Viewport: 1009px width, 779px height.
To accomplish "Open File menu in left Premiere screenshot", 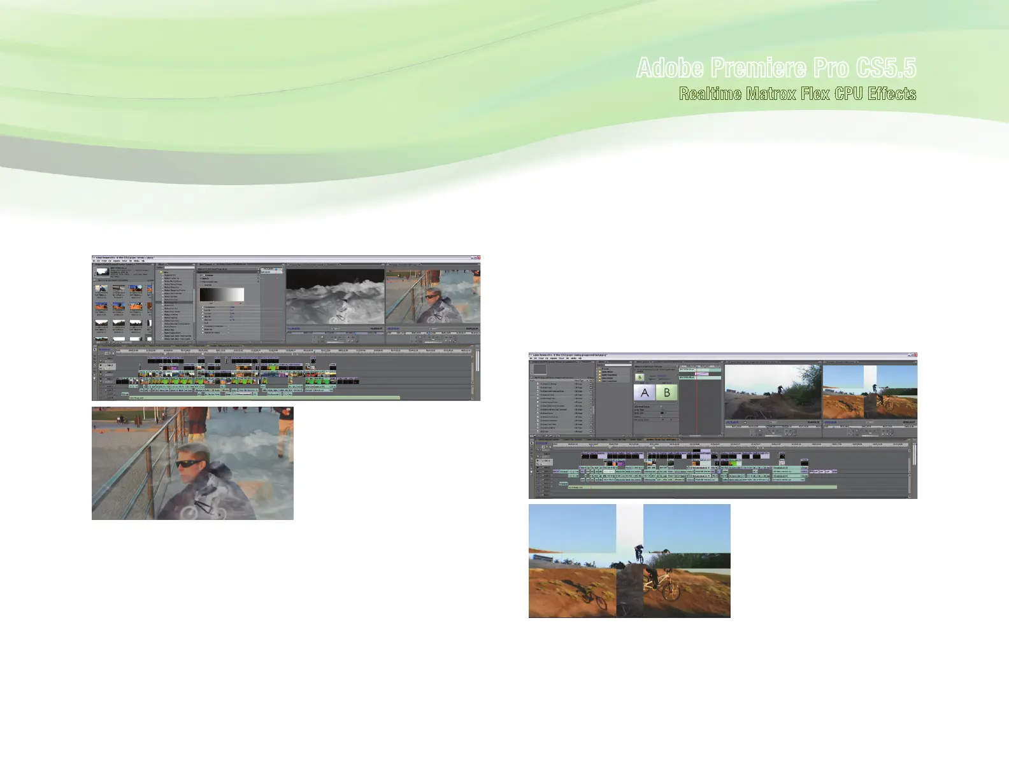I will tap(94, 260).
